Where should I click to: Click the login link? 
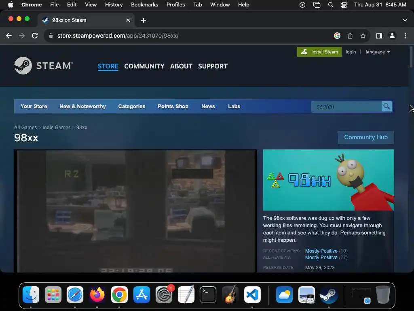pyautogui.click(x=351, y=52)
